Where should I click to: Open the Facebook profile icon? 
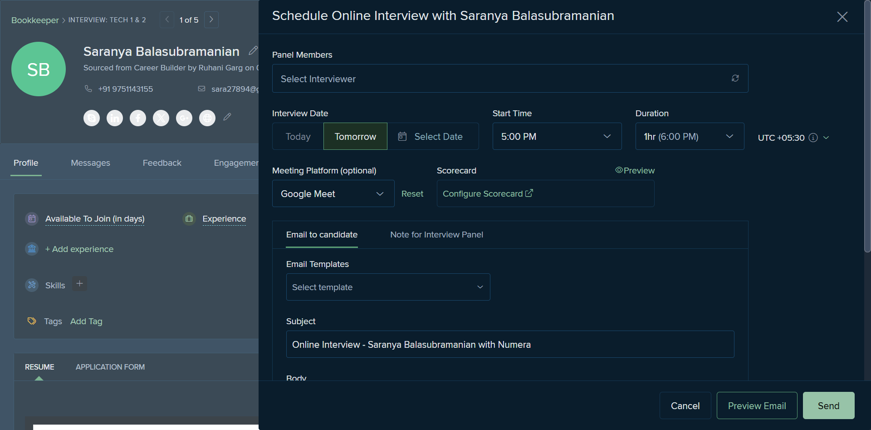click(138, 118)
